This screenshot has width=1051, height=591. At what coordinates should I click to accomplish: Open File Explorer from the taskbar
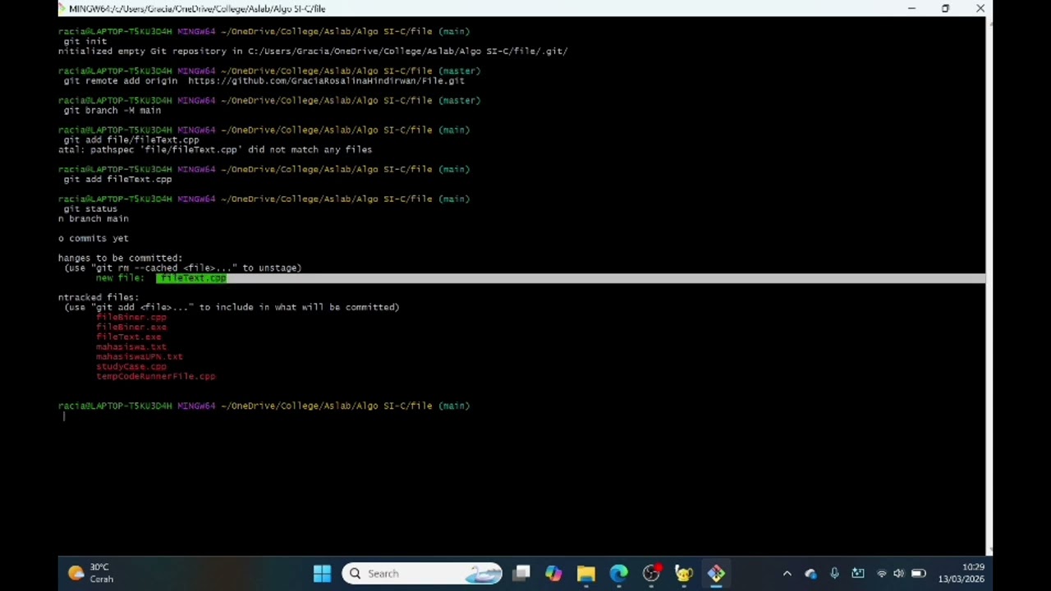tap(585, 573)
